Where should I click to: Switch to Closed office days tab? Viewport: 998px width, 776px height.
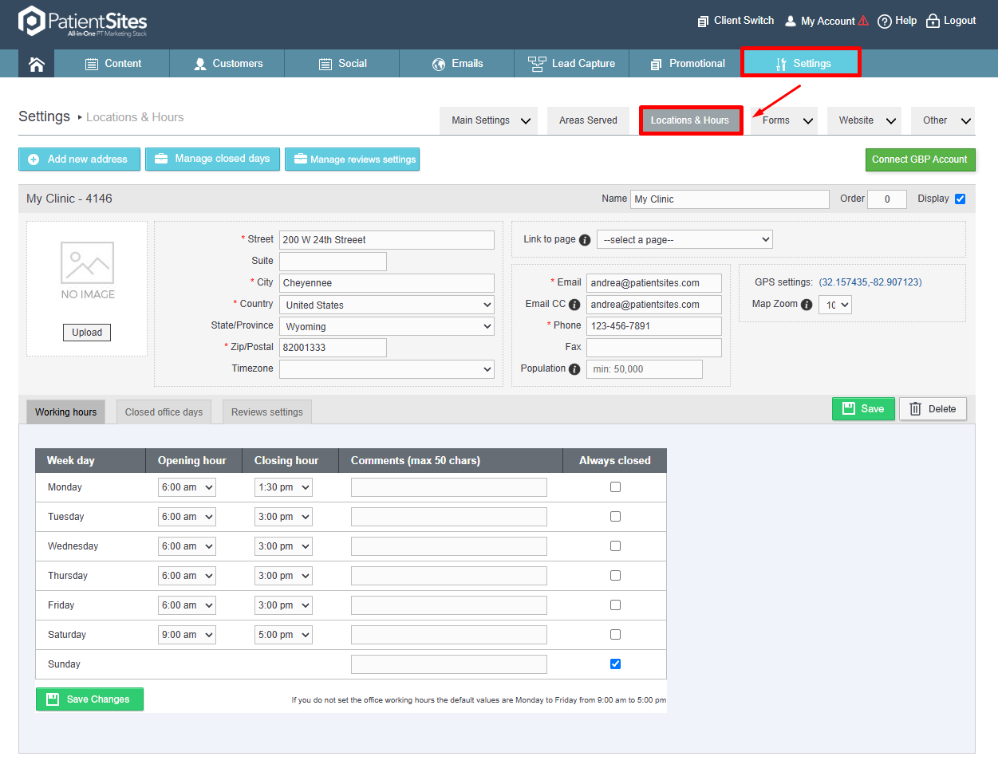[x=164, y=412]
